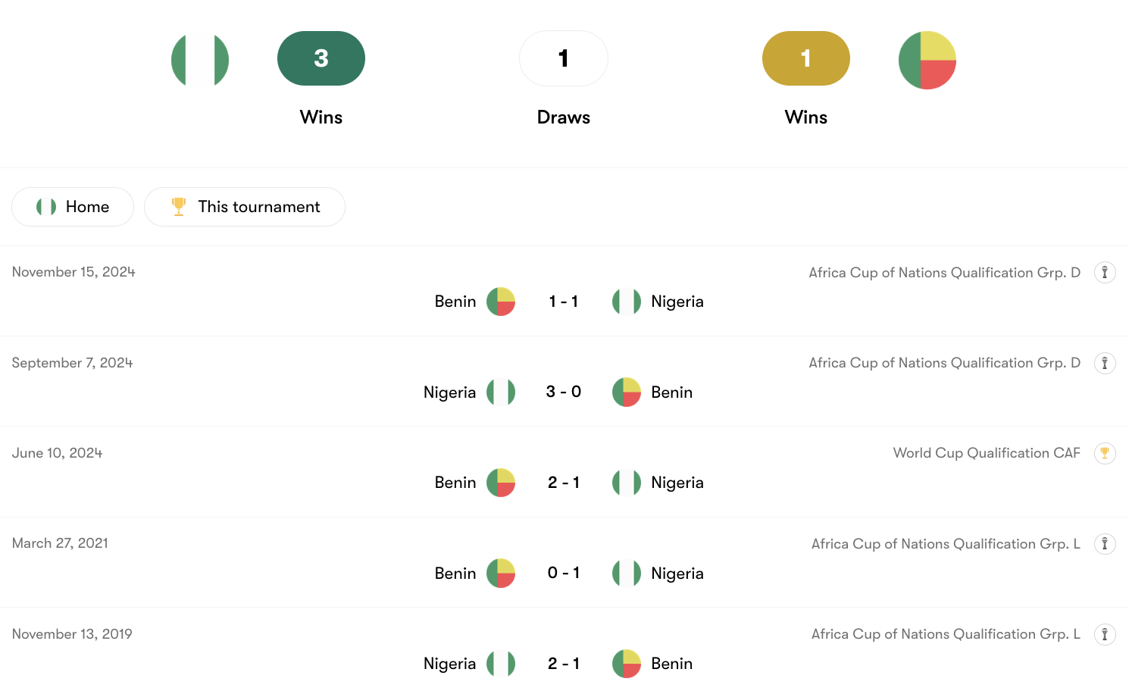Open the Nigeria 2 - 1 Benin match
Image resolution: width=1129 pixels, height=691 pixels.
[x=563, y=664]
